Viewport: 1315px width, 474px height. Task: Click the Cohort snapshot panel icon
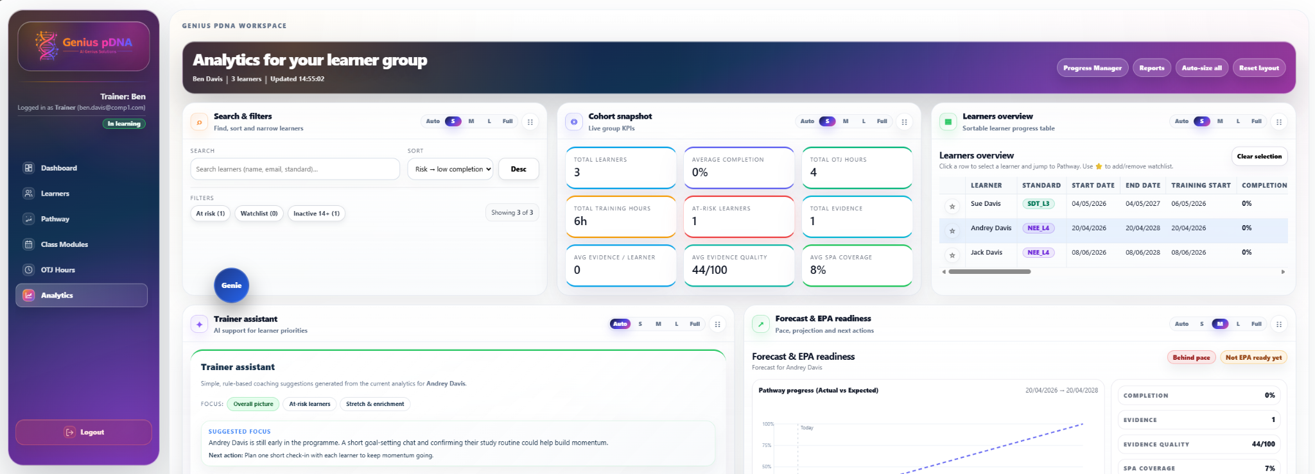[x=574, y=122]
